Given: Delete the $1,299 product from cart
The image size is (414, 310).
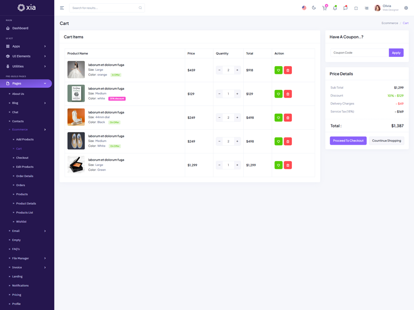Looking at the screenshot, I should 288,165.
